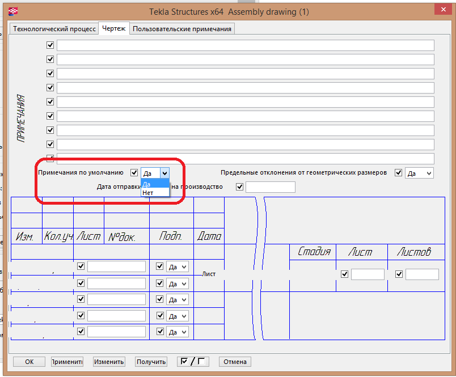Uncheck the Примечания по умолчанию checkbox
This screenshot has height=377, width=456.
pos(134,173)
